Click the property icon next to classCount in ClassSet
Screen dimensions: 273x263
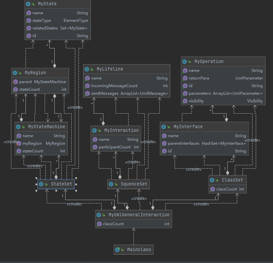(212, 189)
